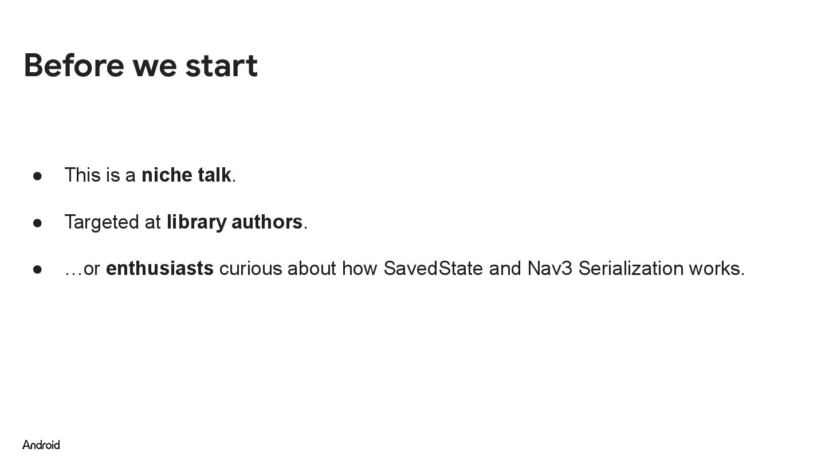Click the word 'Serialization' in last bullet
The image size is (825, 464).
pyautogui.click(x=630, y=268)
